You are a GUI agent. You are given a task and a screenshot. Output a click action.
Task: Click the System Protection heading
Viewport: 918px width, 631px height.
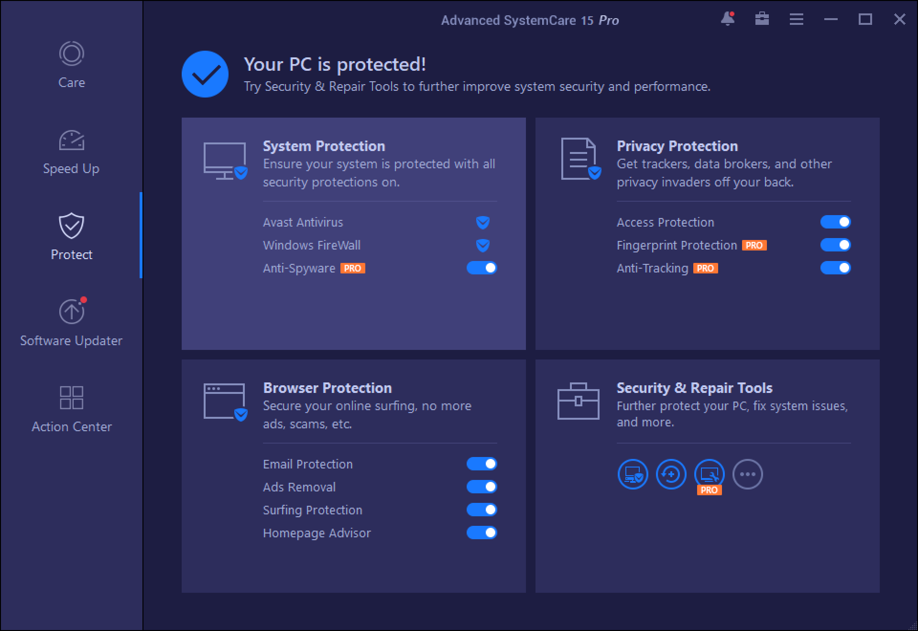coord(324,146)
